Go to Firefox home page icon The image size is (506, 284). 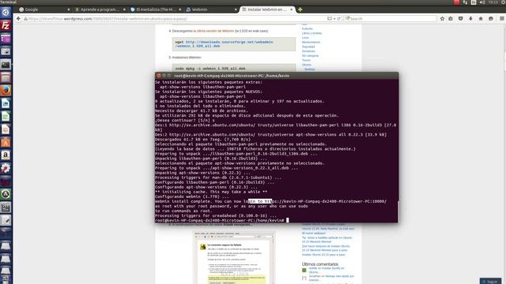pyautogui.click(x=481, y=19)
